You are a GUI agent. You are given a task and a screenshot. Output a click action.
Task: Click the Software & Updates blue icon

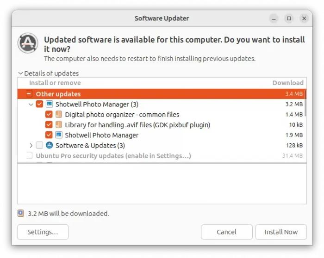pyautogui.click(x=49, y=145)
